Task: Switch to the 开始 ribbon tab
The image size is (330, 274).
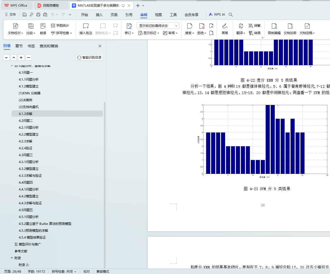Action: (85, 15)
